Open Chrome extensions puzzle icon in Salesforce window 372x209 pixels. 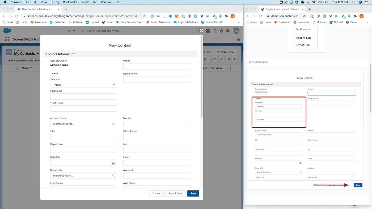[x=227, y=16]
